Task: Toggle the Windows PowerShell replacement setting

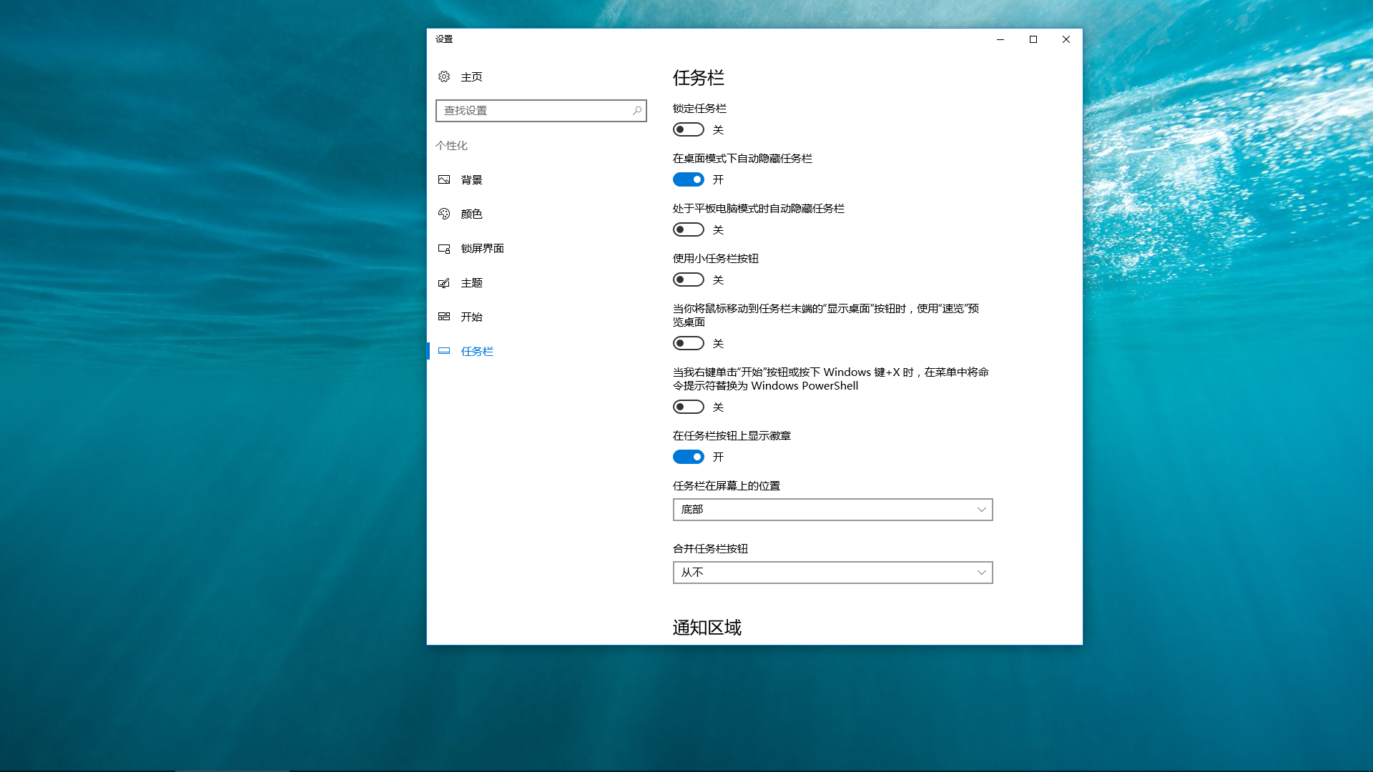Action: (688, 406)
